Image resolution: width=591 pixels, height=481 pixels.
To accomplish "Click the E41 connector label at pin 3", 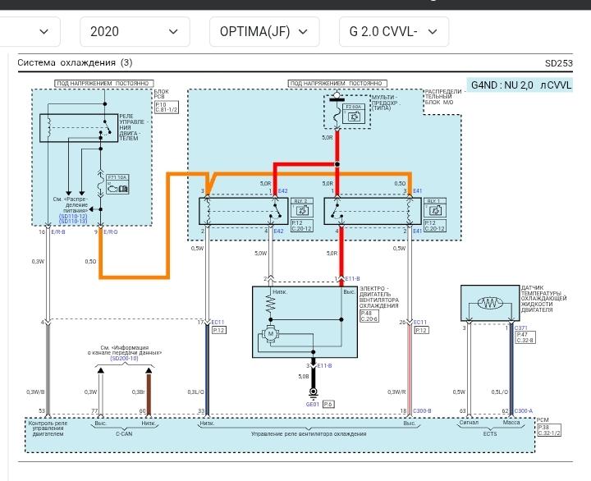I will [x=418, y=191].
